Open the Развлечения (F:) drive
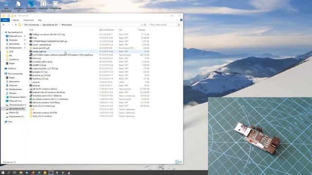 [x=15, y=117]
